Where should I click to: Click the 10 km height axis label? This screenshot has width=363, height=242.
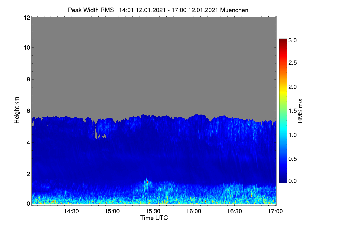pos(26,47)
